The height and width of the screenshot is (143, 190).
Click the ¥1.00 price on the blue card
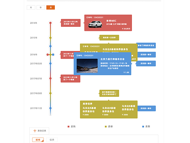126,73
